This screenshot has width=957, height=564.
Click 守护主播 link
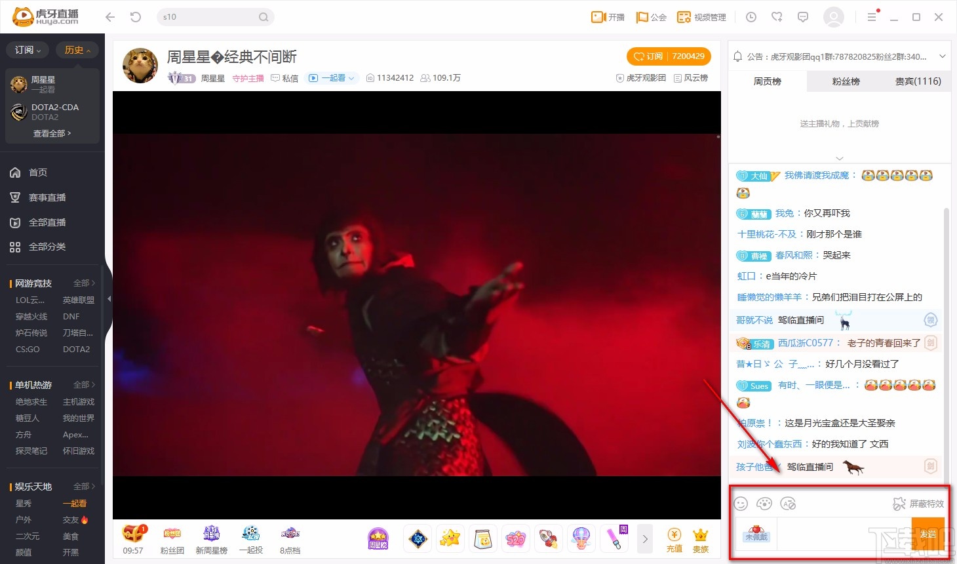[248, 78]
